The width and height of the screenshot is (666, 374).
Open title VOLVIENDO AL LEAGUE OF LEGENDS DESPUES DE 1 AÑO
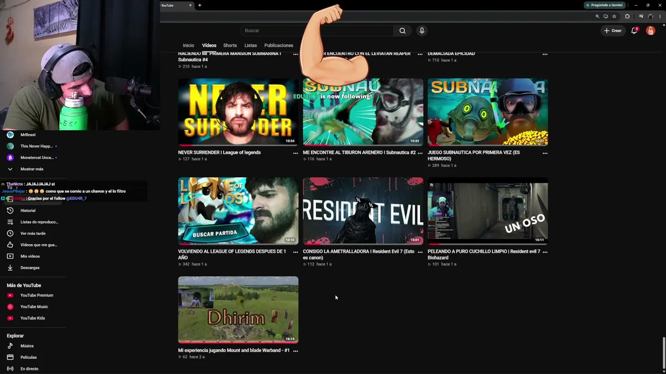(x=232, y=255)
